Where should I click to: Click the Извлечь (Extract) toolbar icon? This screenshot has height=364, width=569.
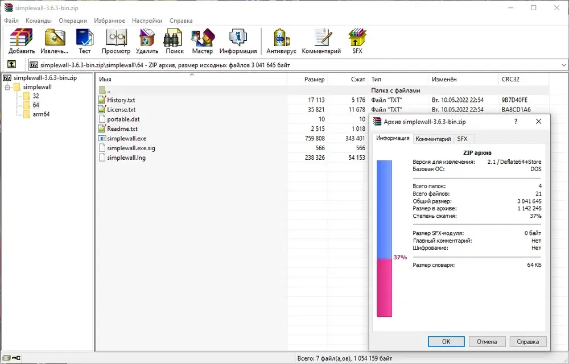coord(55,42)
